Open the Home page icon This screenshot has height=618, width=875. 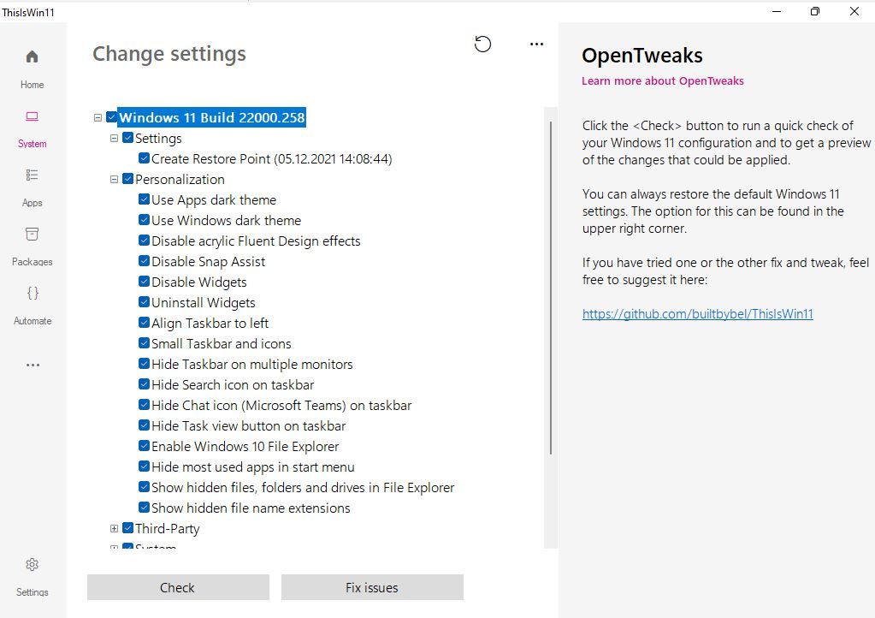pyautogui.click(x=32, y=57)
